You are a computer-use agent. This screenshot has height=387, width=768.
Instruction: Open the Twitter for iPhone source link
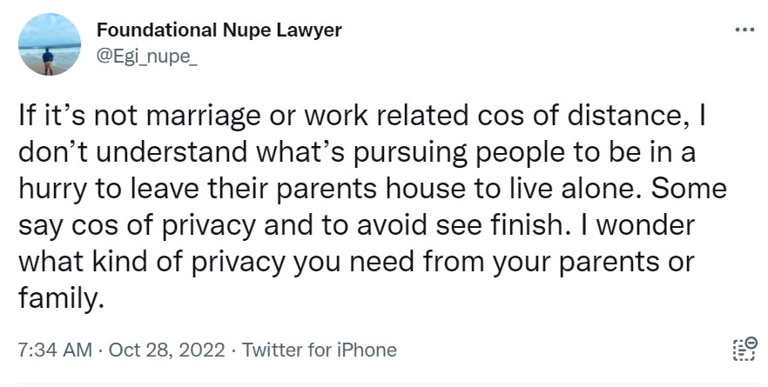(319, 350)
